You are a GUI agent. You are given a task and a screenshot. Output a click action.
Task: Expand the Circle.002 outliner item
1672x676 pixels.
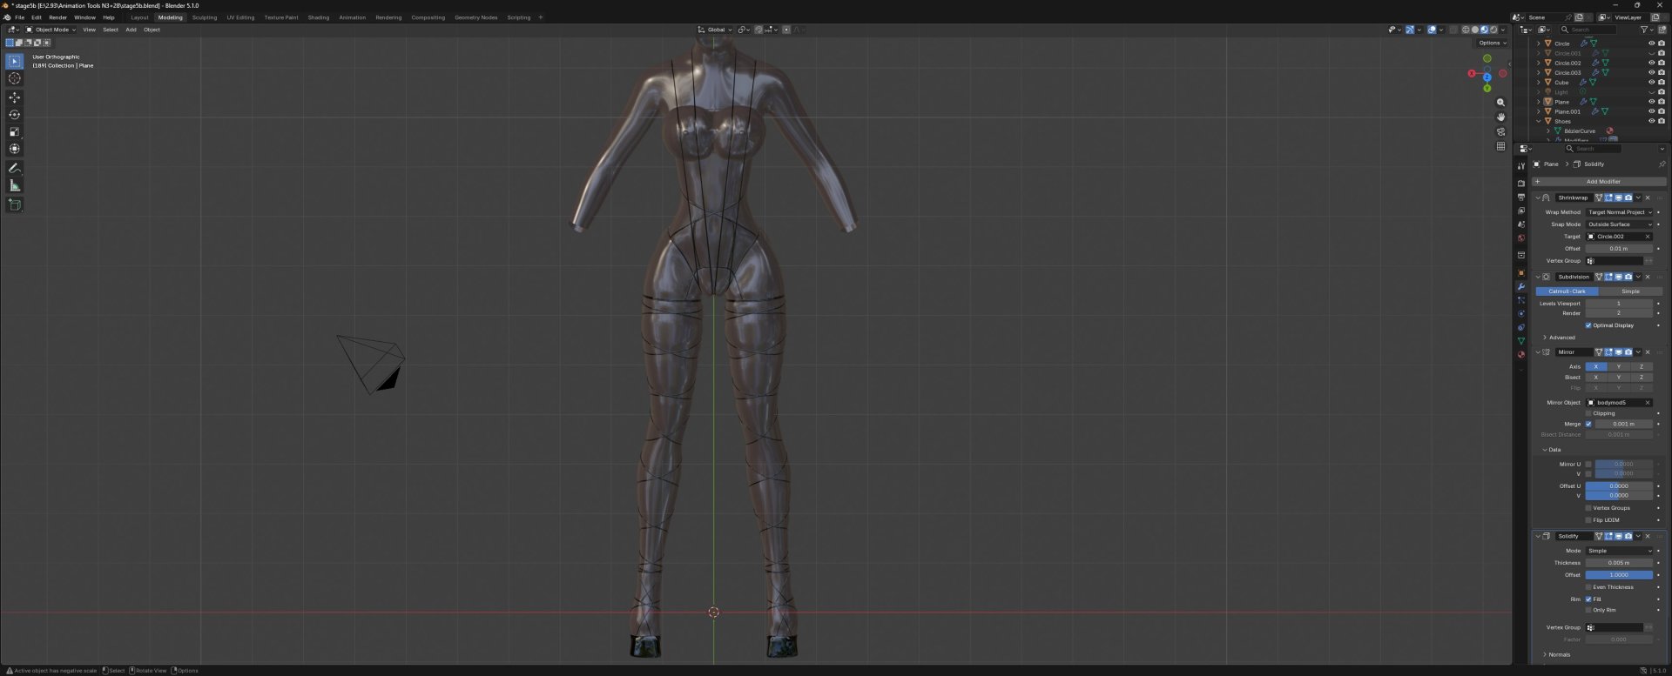[1539, 63]
